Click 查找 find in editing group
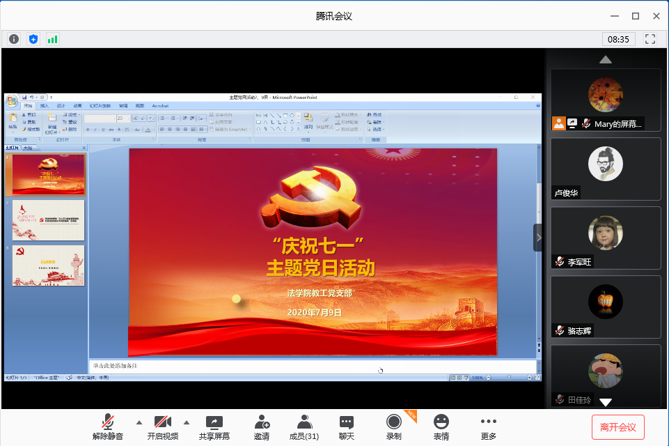Screen dimensions: 669x446 tap(375, 115)
